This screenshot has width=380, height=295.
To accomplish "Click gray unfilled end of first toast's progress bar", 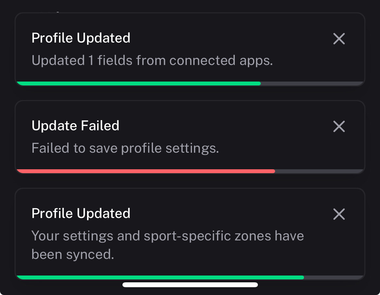I will tap(311, 83).
